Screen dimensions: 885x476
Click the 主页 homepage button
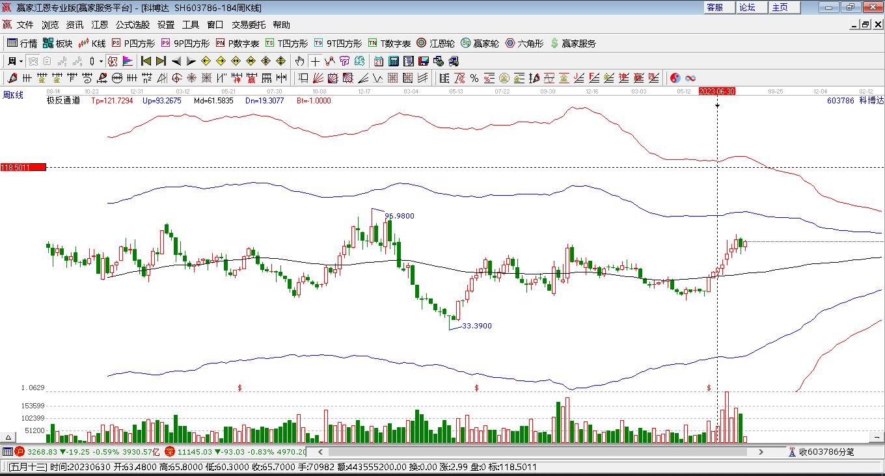pos(783,7)
